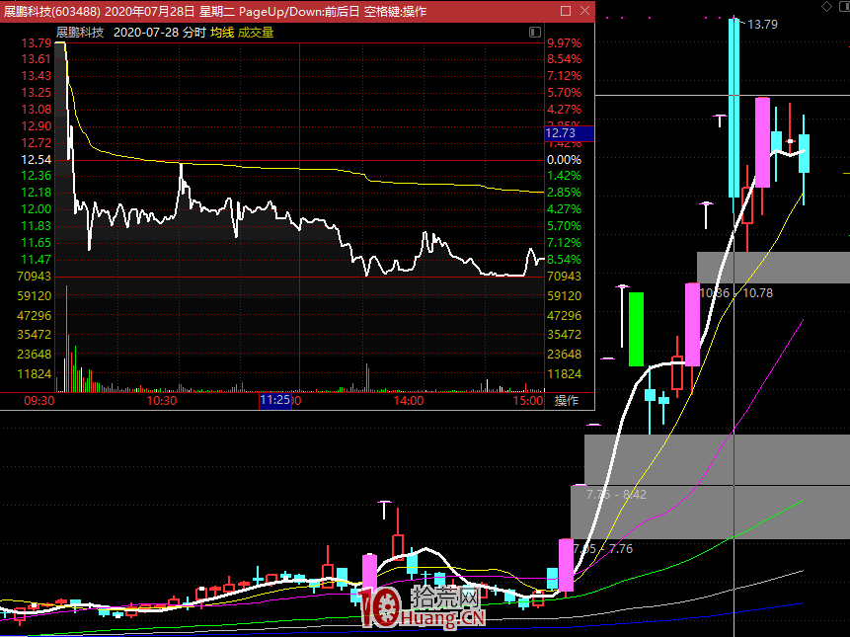Select the 成交量 legend label
Screen dimensions: 850x637
click(256, 32)
